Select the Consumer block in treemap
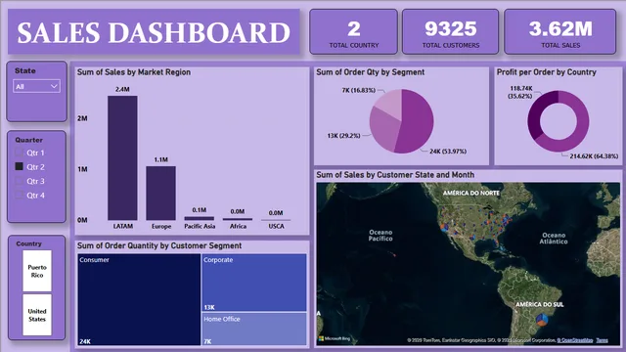This screenshot has width=626, height=352. click(x=139, y=299)
